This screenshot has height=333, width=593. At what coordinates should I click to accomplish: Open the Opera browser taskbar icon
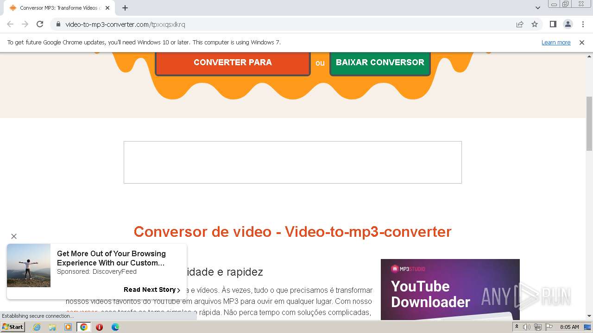point(99,327)
